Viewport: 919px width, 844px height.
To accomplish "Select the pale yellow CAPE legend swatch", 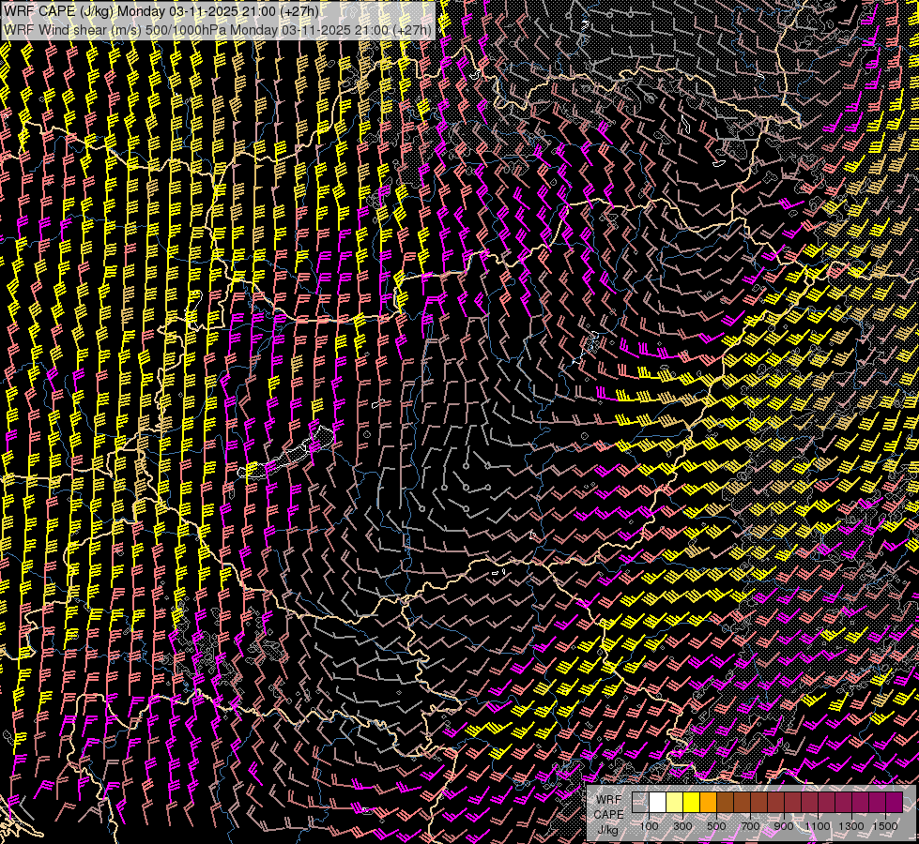I will pyautogui.click(x=674, y=802).
